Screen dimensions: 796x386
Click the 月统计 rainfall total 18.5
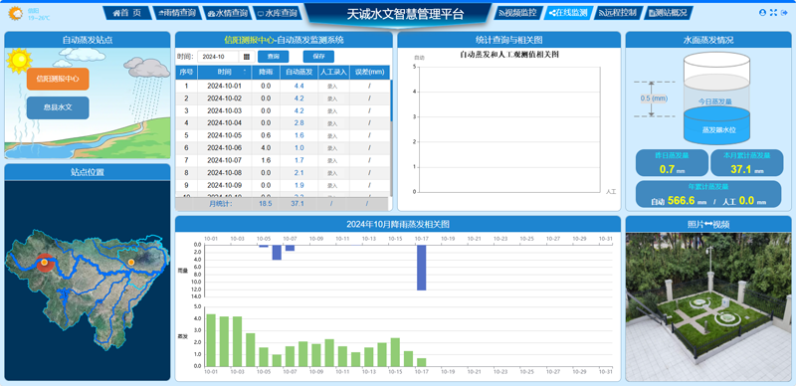click(x=266, y=204)
